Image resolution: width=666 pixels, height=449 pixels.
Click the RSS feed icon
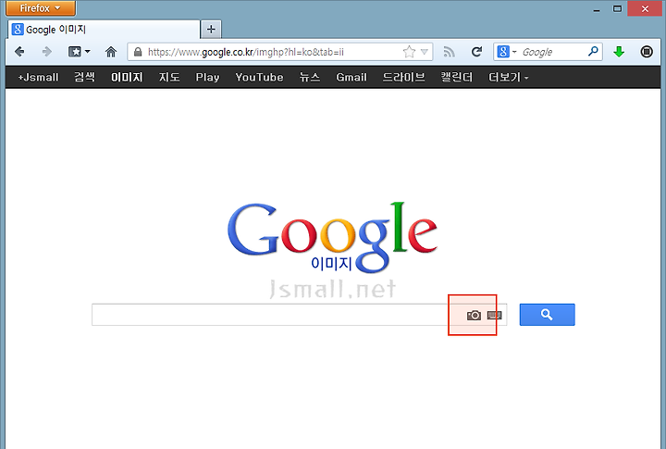tap(449, 52)
